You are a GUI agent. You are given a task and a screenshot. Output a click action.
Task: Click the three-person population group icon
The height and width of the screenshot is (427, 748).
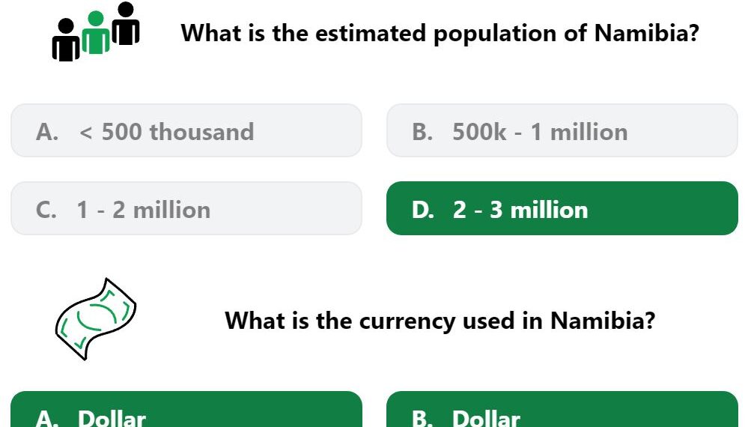point(96,31)
